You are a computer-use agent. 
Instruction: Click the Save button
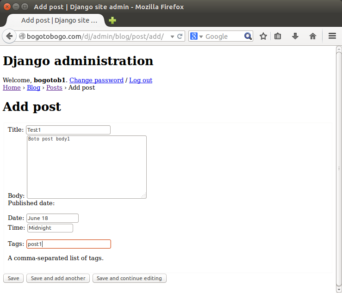coord(13,278)
